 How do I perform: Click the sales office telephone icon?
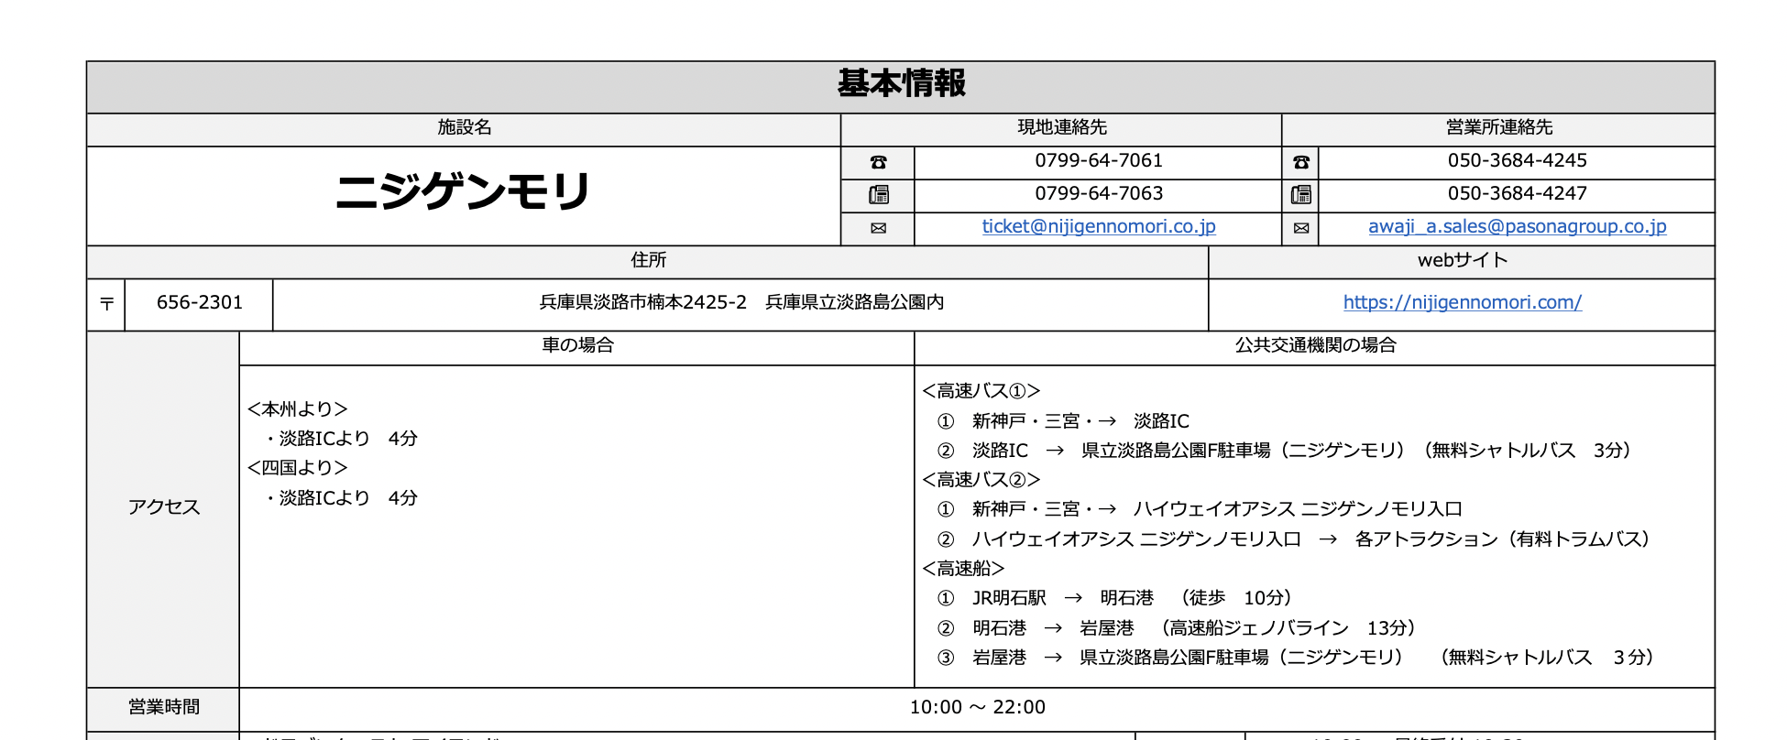[x=1300, y=162]
